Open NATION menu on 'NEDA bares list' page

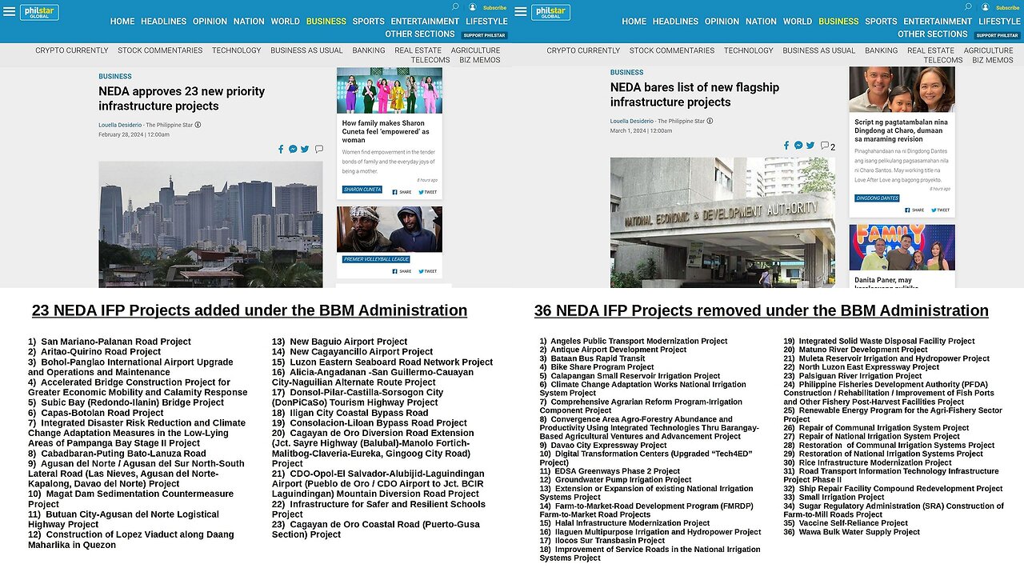coord(761,22)
